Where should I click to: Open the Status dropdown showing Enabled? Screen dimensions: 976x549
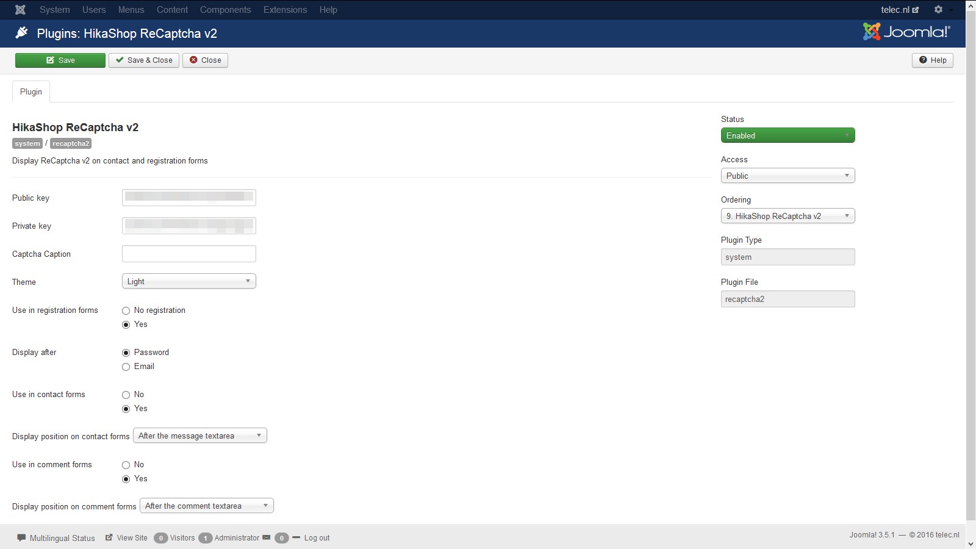coord(788,135)
